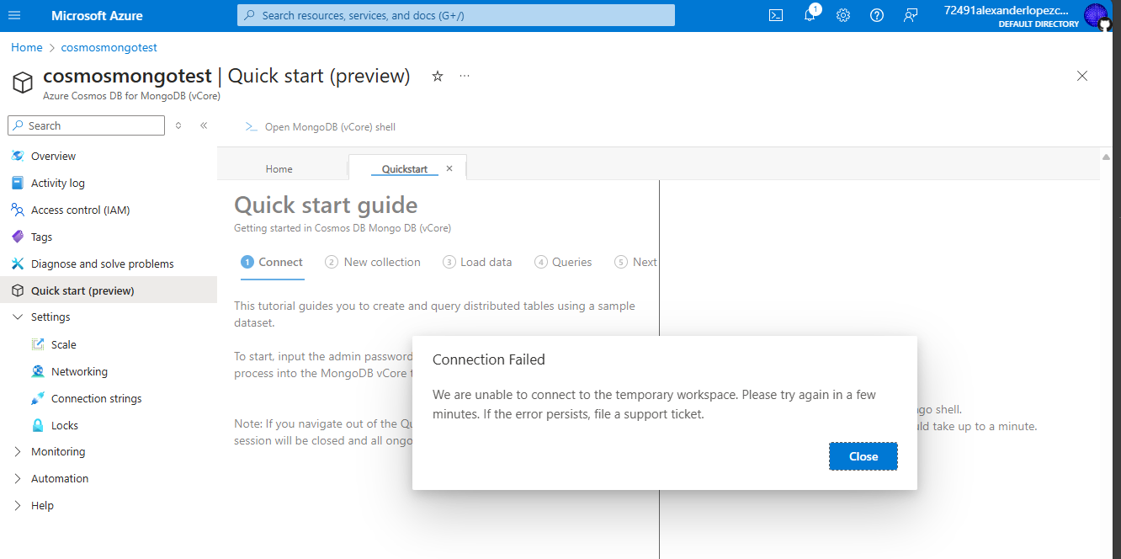Viewport: 1121px width, 559px height.
Task: Click cosmosmongotest breadcrumb link
Action: [x=109, y=47]
